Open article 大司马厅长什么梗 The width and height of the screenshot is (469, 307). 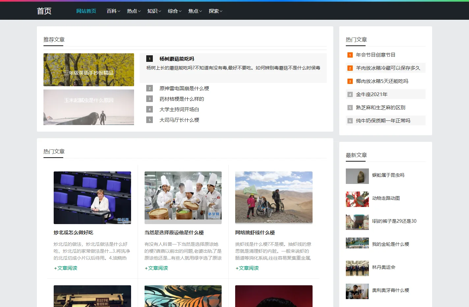click(179, 120)
